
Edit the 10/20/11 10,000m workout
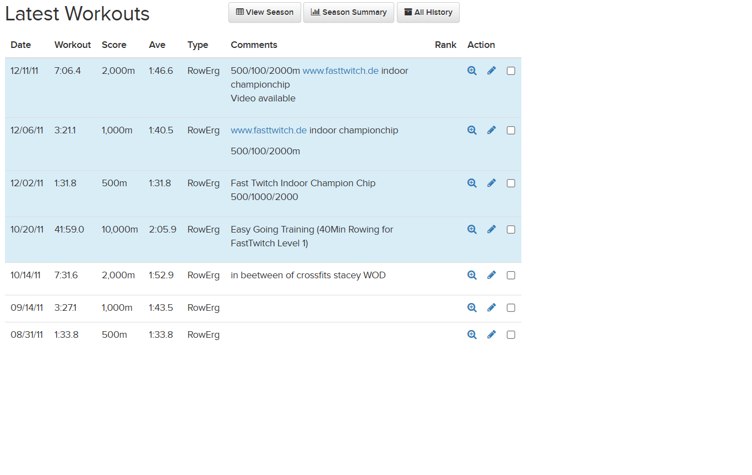[x=492, y=229]
